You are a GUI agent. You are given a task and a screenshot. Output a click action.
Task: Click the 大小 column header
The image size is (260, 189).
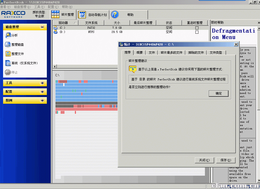point(117,23)
